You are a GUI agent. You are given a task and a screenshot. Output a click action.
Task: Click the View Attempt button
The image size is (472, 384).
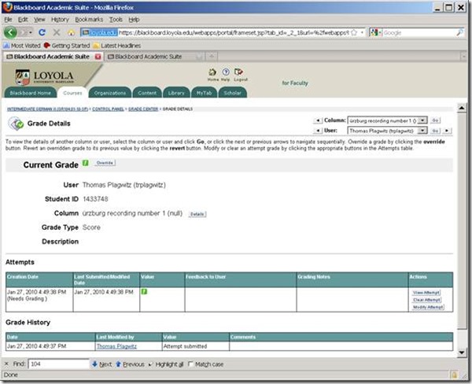429,292
